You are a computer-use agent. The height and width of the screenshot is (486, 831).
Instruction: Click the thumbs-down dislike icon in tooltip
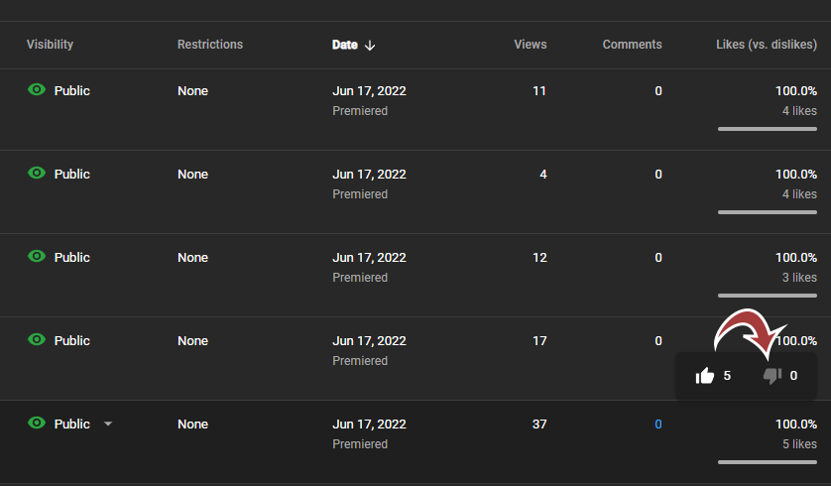tap(772, 376)
